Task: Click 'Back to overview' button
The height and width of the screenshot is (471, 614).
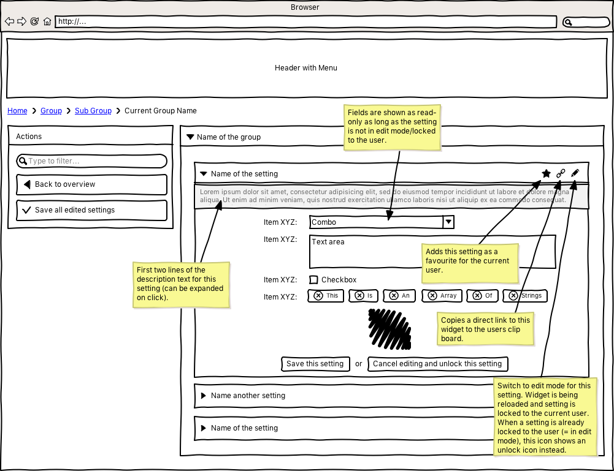Action: click(91, 184)
